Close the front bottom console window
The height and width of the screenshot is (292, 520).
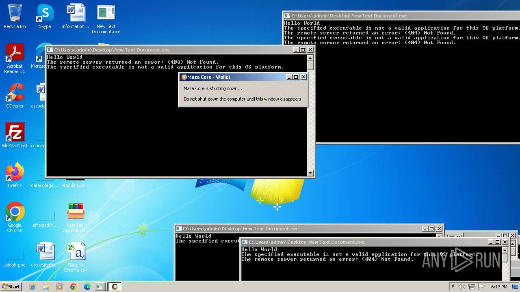[x=505, y=242]
